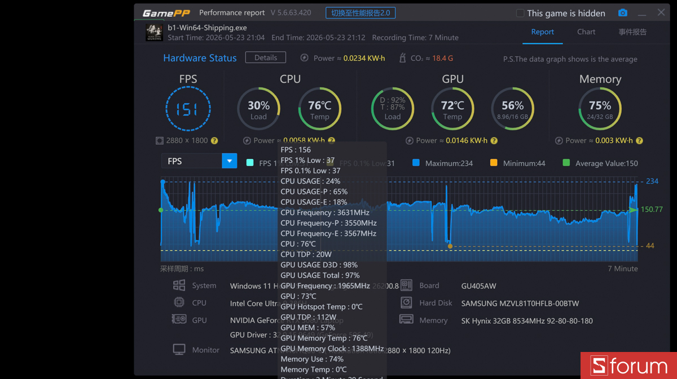Click the resolution help question mark icon
677x379 pixels.
click(214, 141)
